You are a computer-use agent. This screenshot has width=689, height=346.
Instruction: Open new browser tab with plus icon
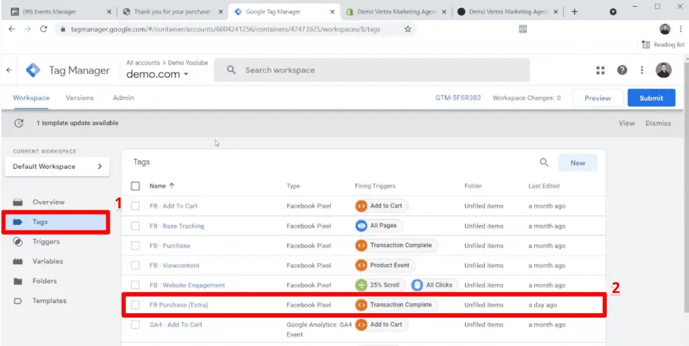(x=575, y=12)
